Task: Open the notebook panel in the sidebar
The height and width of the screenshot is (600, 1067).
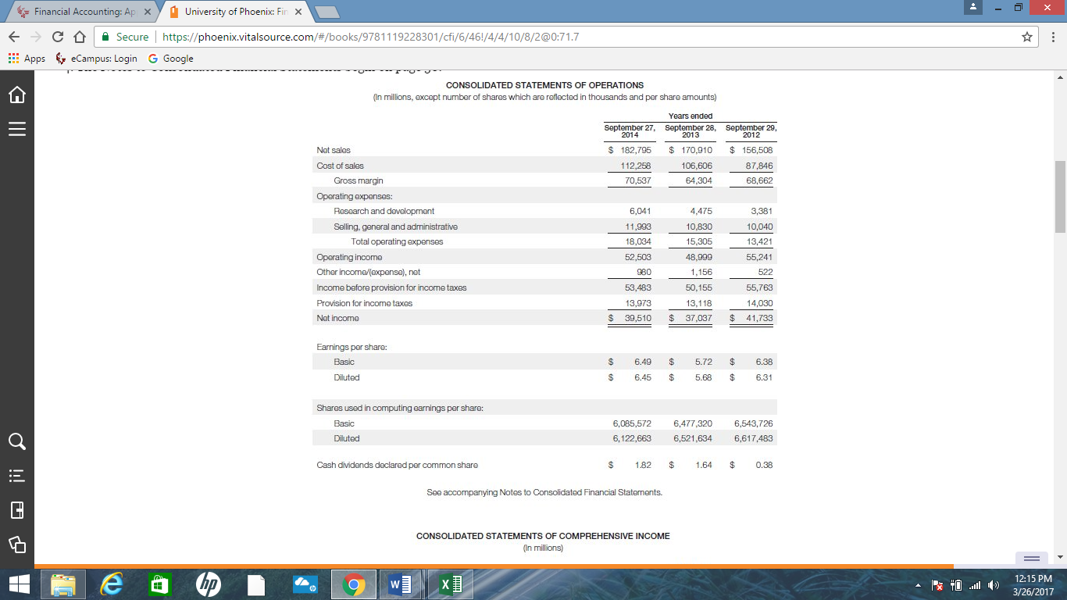Action: pos(16,510)
